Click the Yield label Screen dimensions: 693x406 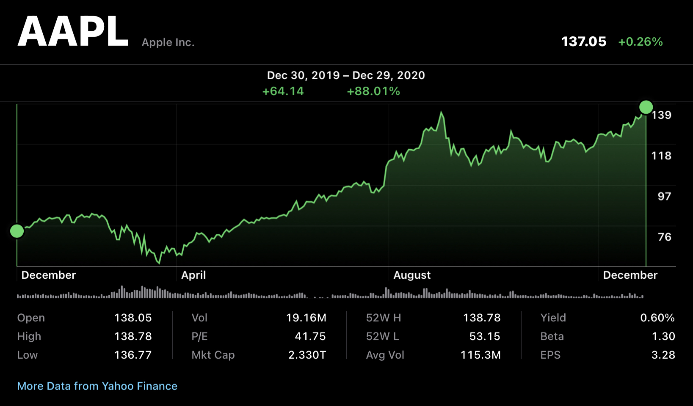pos(553,318)
